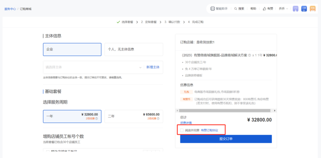Click the info icon under ¥ 32800.00 一年
This screenshot has height=158, width=321.
coord(96,118)
